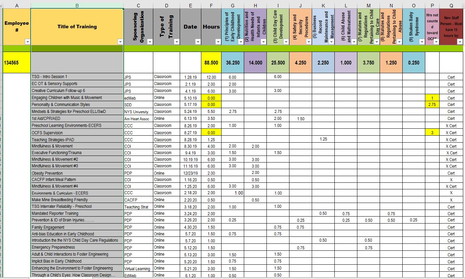
Task: Select total cell 25.500
Action: 278,63
